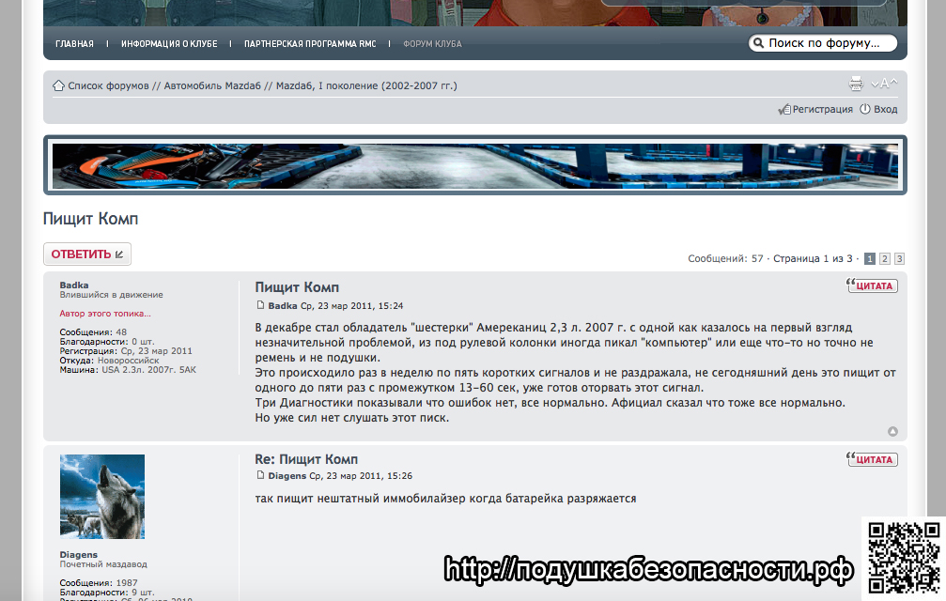
Task: Click the print version icon
Action: (x=856, y=85)
